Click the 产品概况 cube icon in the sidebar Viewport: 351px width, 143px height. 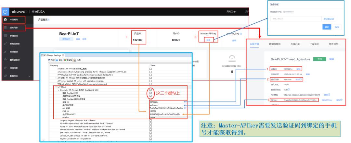[6, 20]
